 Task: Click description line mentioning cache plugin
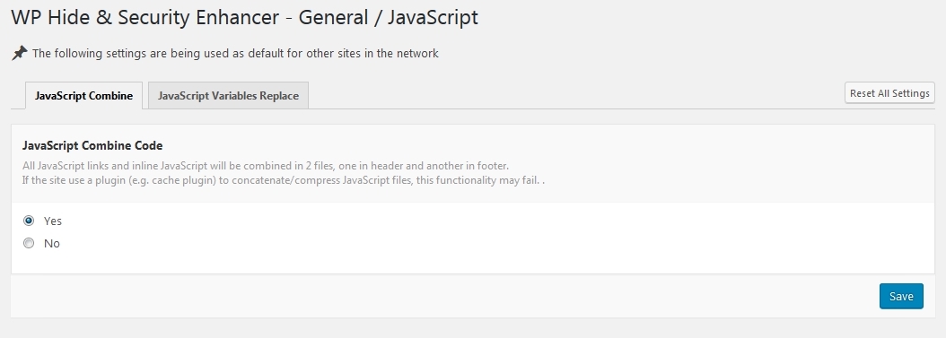coord(284,180)
